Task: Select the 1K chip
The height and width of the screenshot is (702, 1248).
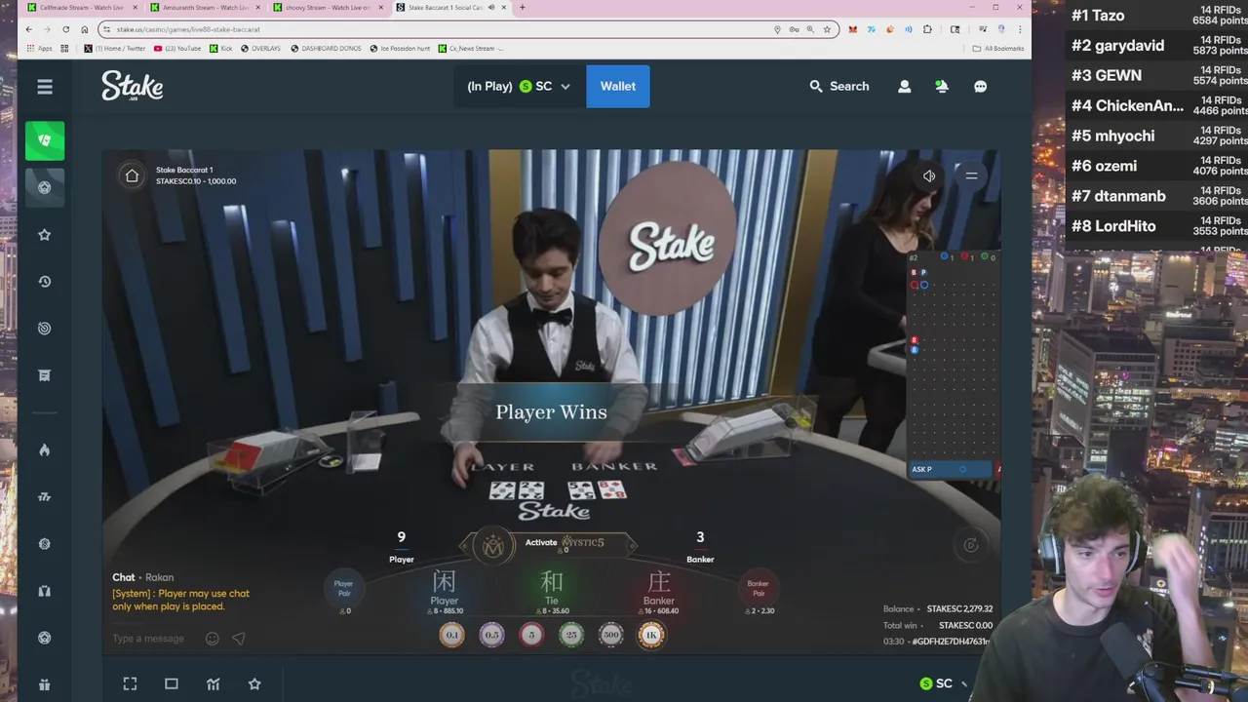Action: (651, 635)
